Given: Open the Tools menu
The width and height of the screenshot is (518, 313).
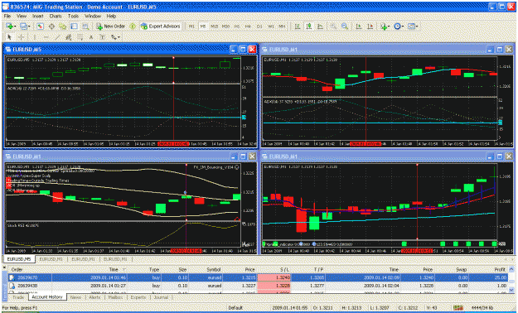Looking at the screenshot, I should coord(73,16).
